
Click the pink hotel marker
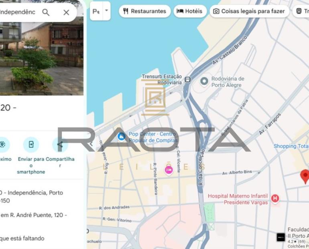[169, 170]
